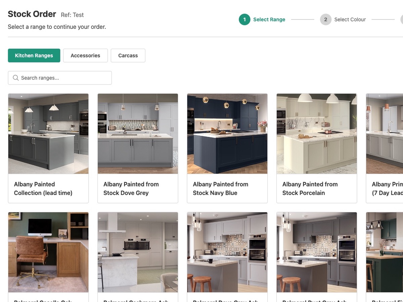403x302 pixels.
Task: Click 'Select a range to continue your order' text
Action: tap(57, 27)
